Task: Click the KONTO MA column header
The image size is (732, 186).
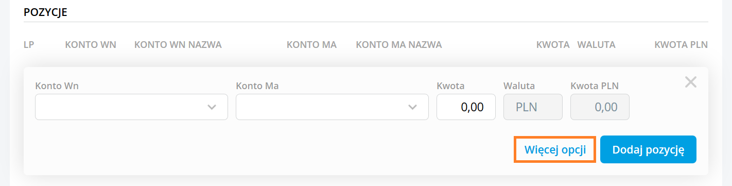Action: coord(311,45)
